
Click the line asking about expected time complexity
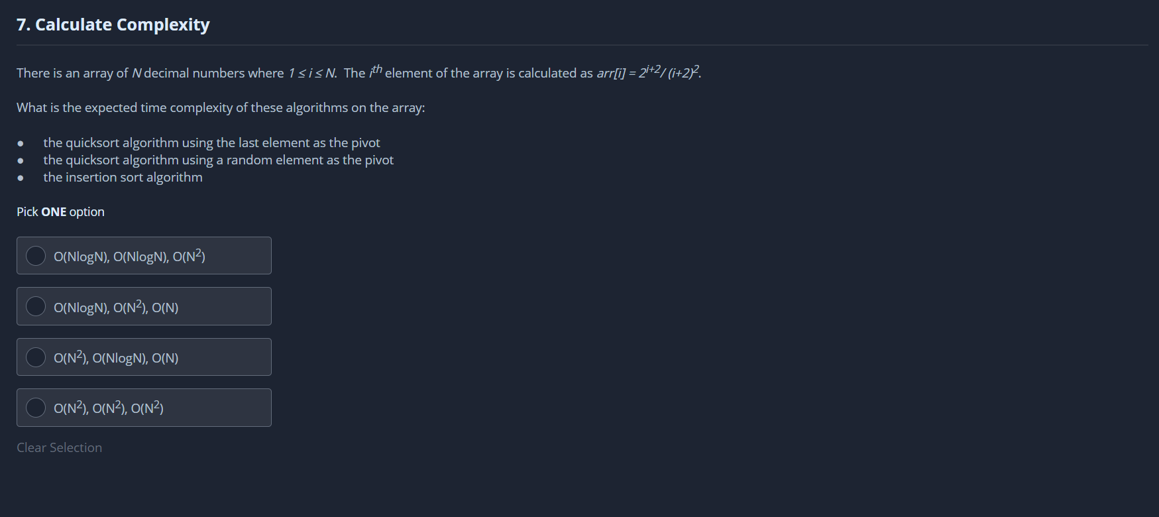pos(221,108)
